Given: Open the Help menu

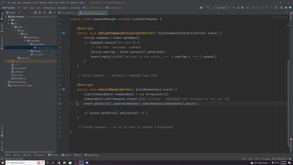Looking at the screenshot, I should coord(82,3).
